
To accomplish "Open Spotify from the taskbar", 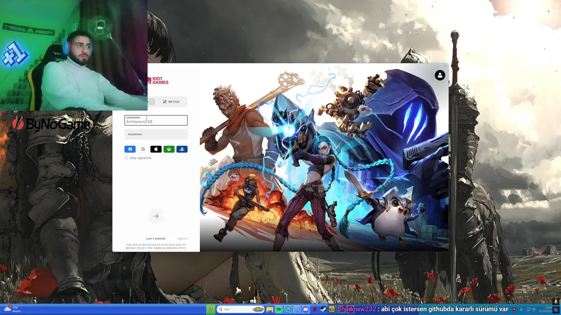I will pyautogui.click(x=279, y=309).
